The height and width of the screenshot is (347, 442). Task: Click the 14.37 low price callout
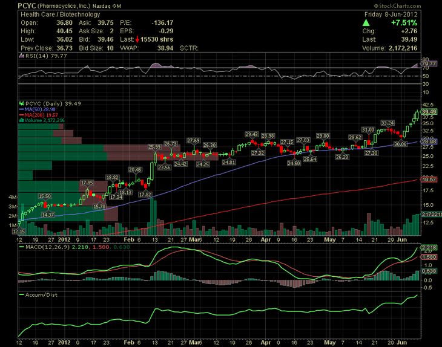coord(48,215)
